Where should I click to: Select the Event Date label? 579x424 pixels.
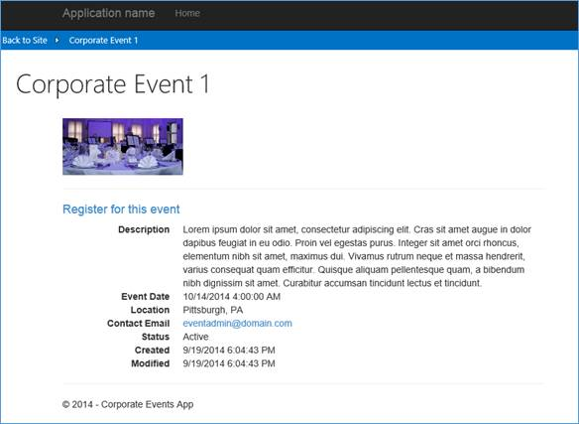145,296
